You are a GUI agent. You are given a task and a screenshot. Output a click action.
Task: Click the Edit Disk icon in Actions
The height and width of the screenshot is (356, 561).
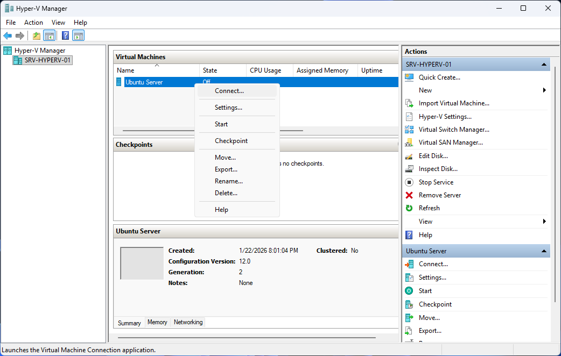[409, 156]
